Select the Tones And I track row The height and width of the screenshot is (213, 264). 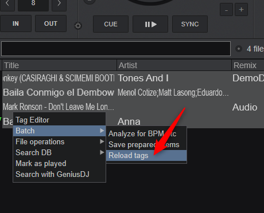tap(133, 78)
